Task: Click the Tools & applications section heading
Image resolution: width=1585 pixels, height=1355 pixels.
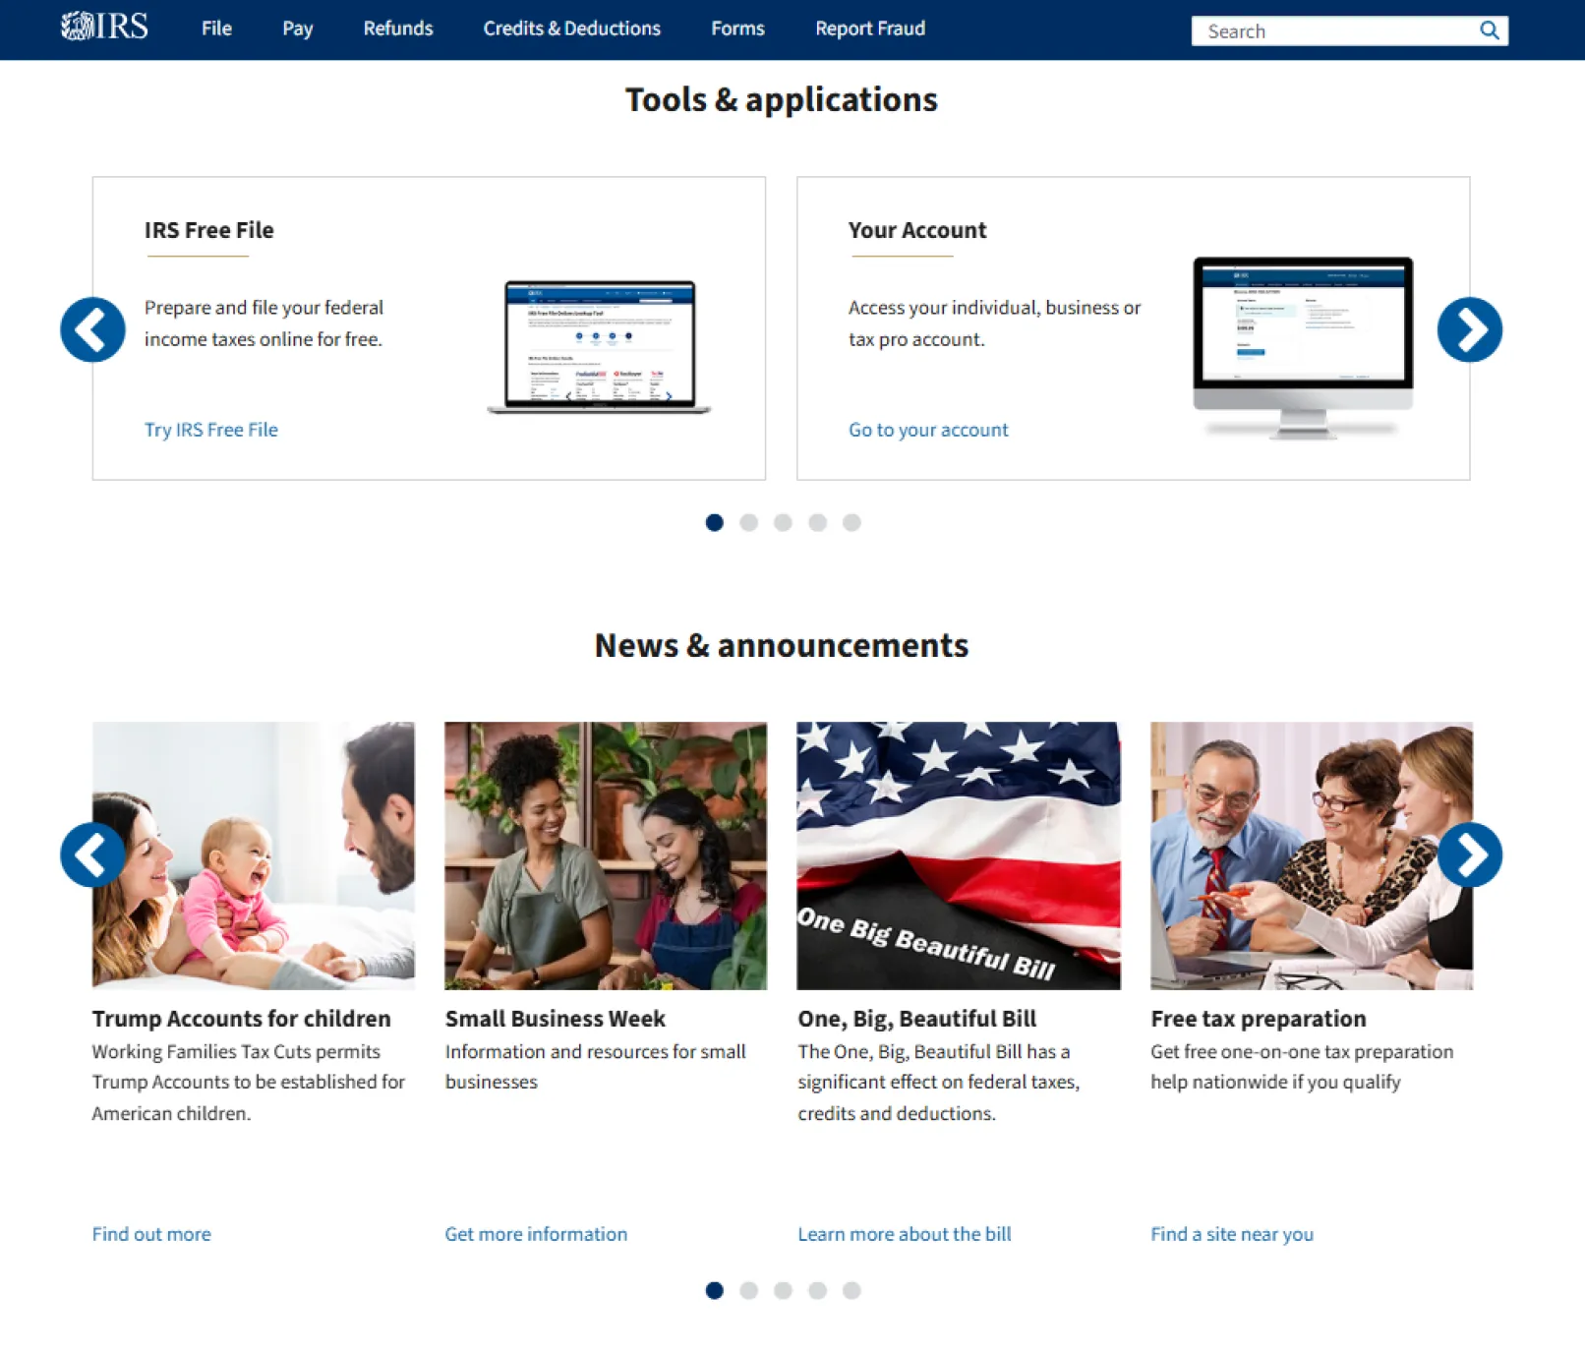Action: (782, 99)
